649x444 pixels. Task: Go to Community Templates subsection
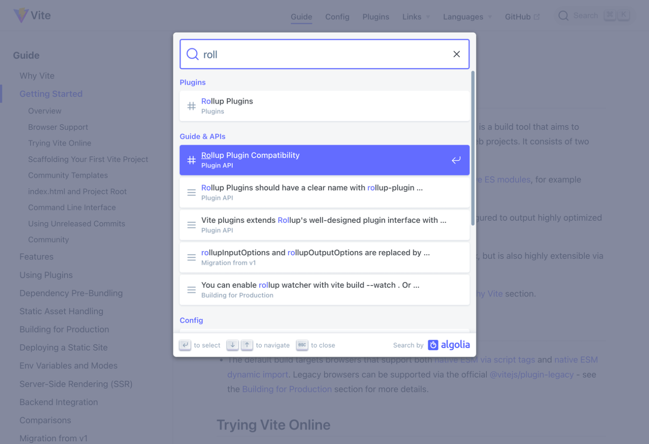68,175
